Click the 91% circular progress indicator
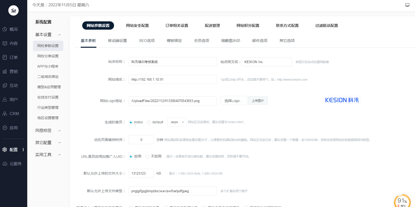This screenshot has width=415, height=207. tap(402, 201)
